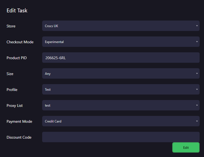
Task: Select the Payment Mode label text
Action: tap(19, 121)
